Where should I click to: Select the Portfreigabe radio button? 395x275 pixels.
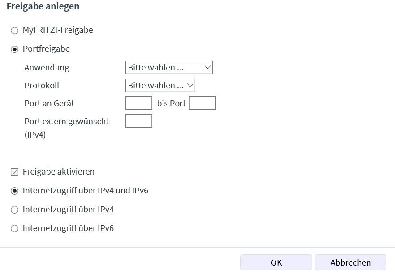(x=14, y=49)
